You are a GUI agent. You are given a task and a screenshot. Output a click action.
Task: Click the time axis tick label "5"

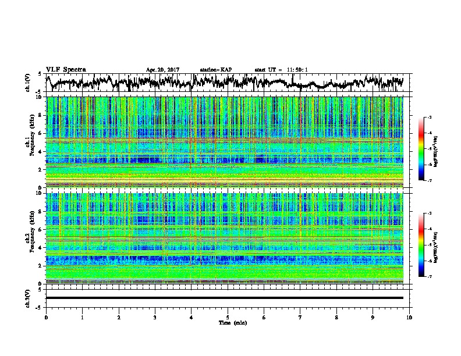pyautogui.click(x=228, y=318)
